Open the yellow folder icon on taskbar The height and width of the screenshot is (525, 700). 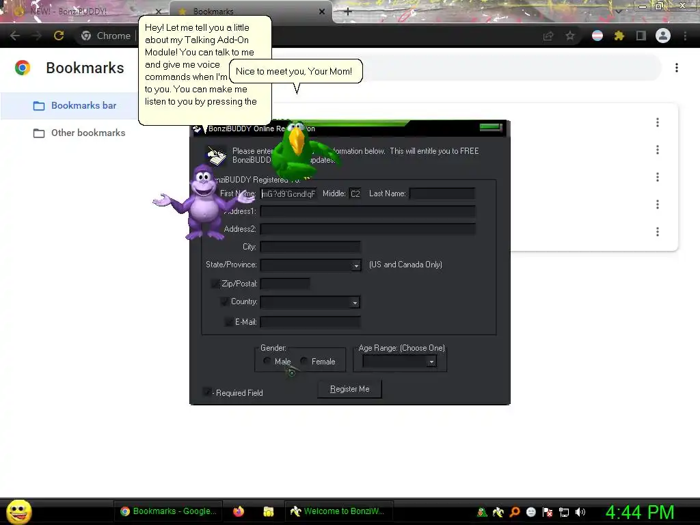(x=268, y=511)
